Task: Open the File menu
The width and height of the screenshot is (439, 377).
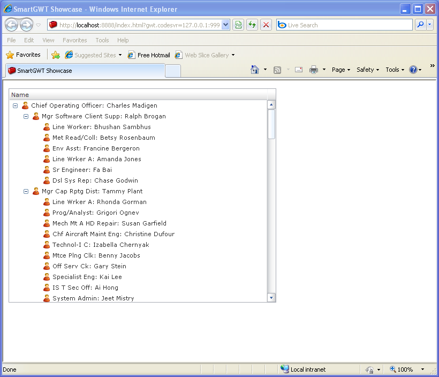Action: [x=11, y=40]
